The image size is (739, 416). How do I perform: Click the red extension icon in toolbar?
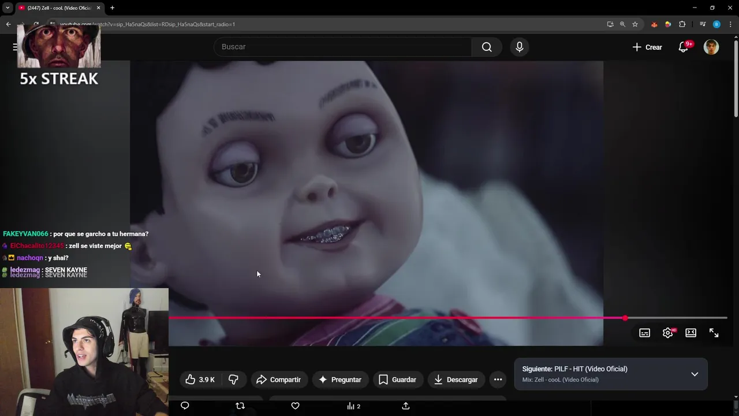click(654, 24)
